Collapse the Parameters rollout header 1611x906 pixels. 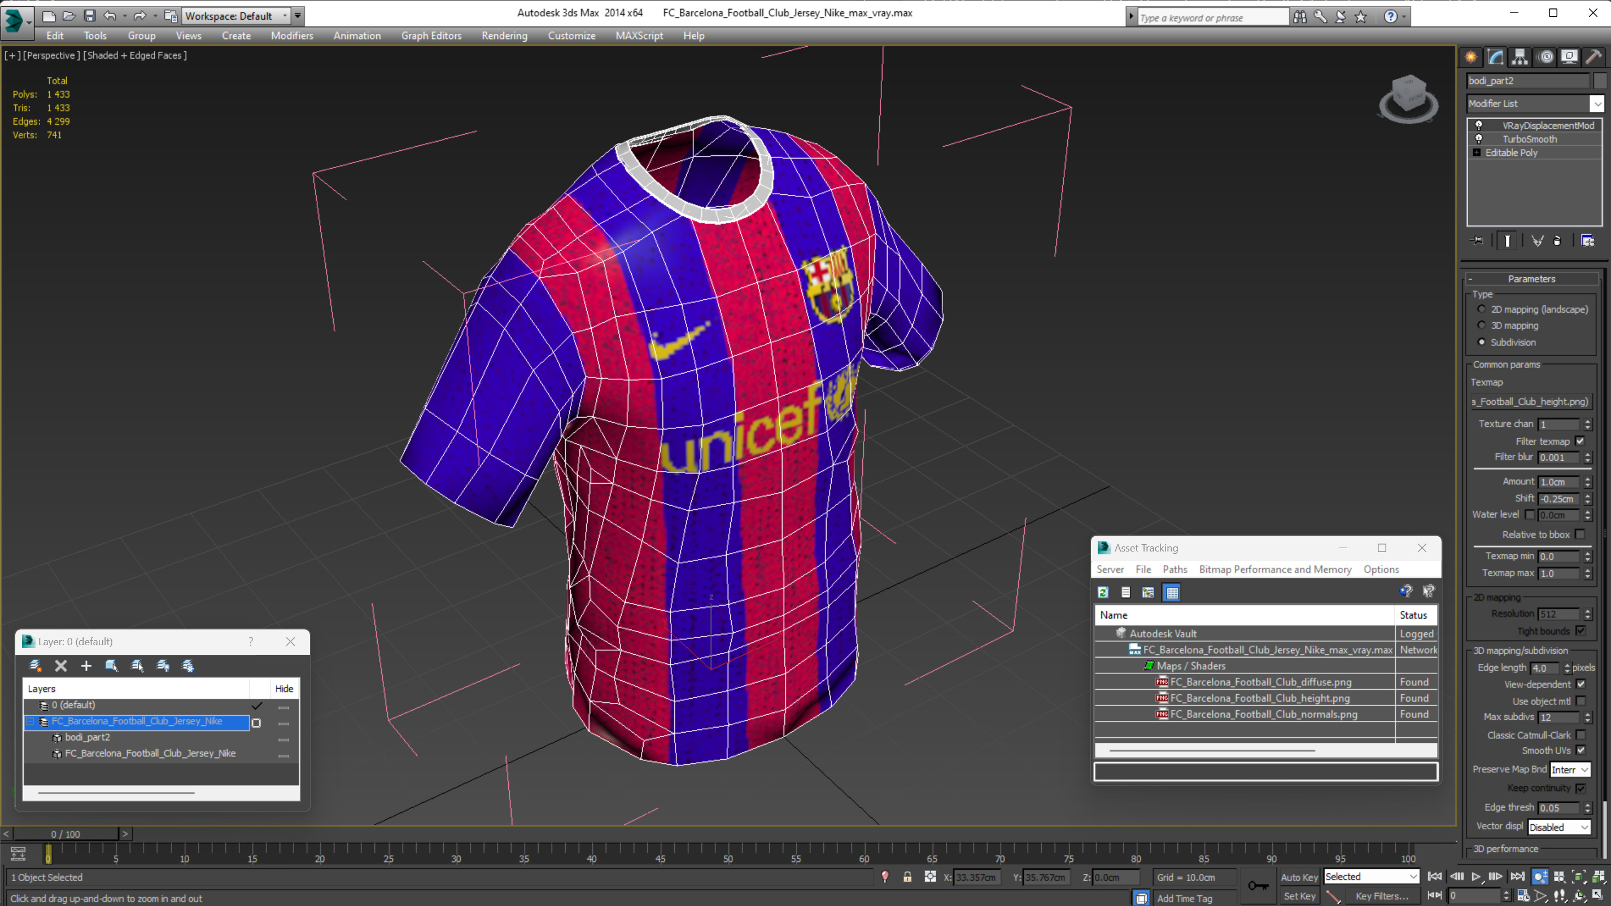[x=1531, y=279]
